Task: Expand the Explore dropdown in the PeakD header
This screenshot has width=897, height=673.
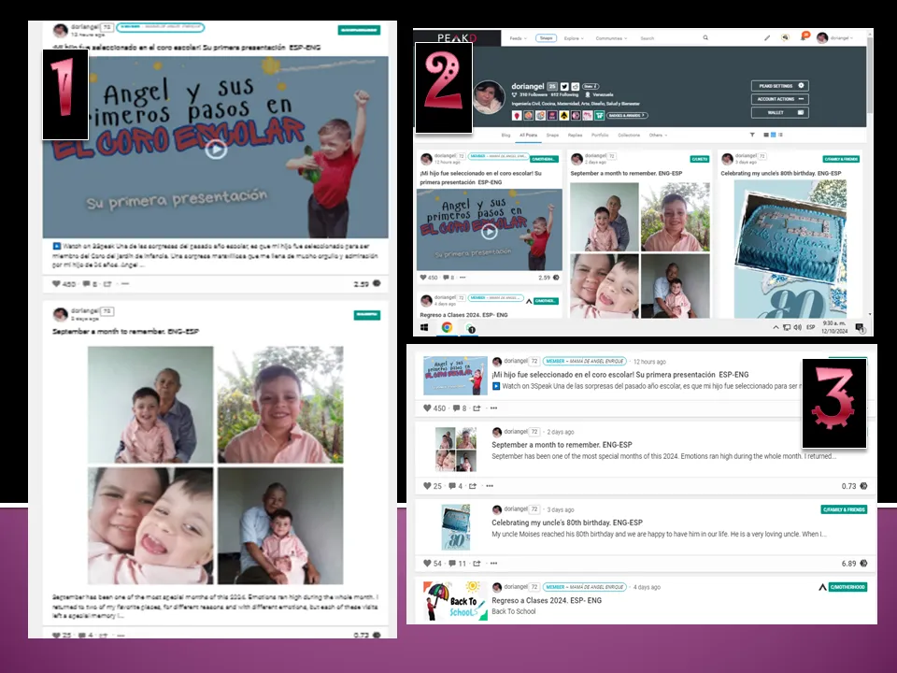Action: click(x=574, y=38)
